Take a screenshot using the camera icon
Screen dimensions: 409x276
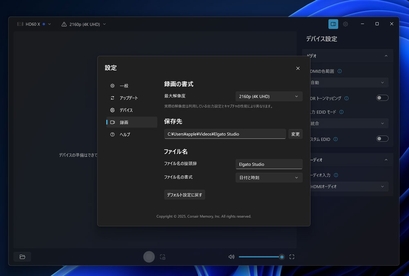(162, 256)
